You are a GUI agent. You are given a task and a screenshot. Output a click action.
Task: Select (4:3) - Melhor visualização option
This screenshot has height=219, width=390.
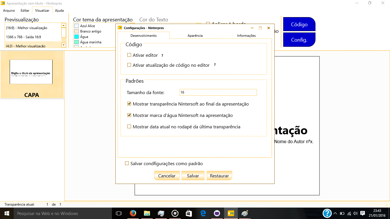33,45
